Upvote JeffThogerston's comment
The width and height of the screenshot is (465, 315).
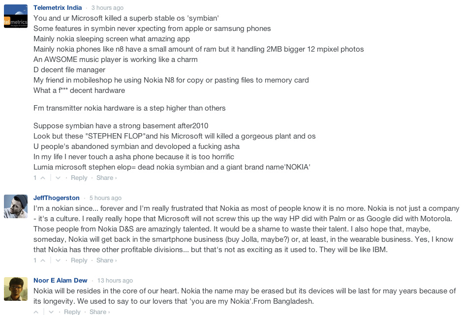click(x=43, y=260)
